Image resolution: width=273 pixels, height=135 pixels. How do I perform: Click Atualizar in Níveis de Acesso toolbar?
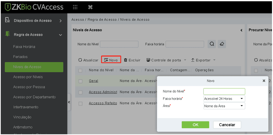click(88, 60)
